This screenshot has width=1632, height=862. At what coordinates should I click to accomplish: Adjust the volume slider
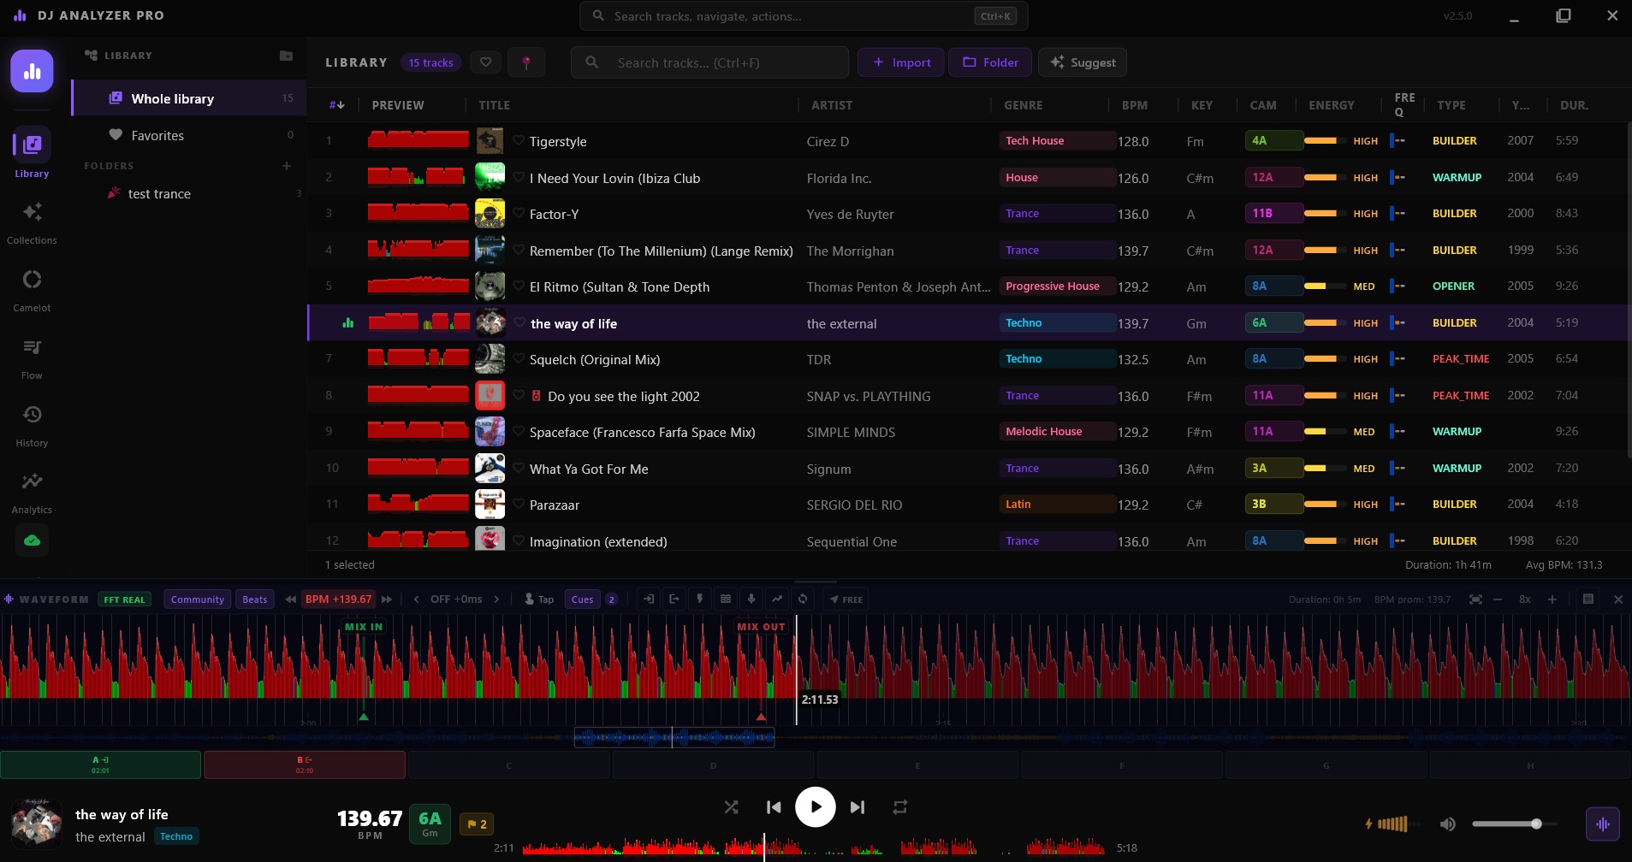coord(1513,824)
